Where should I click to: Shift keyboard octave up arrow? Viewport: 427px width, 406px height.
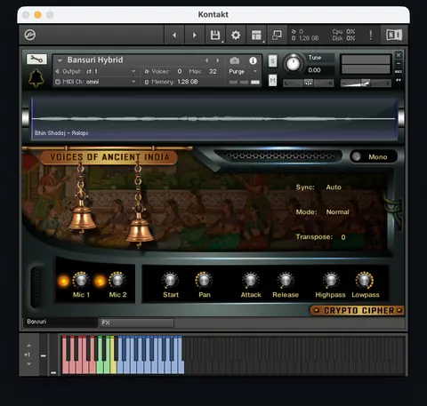click(28, 346)
